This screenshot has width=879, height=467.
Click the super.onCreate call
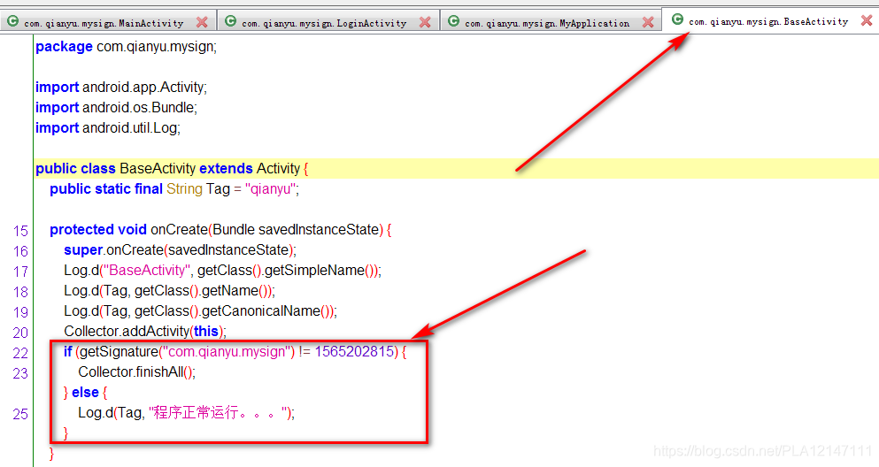click(x=180, y=249)
